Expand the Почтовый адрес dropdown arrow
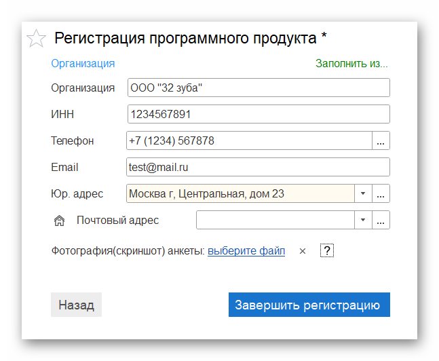Viewport: 439px width, 361px height. click(363, 220)
